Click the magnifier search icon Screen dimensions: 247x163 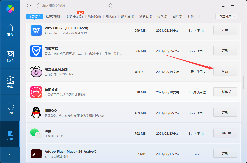[108, 6]
